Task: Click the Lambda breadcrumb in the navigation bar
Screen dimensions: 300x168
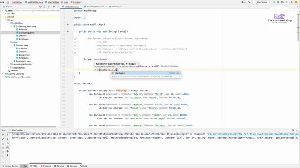Action: pyautogui.click(x=75, y=2)
